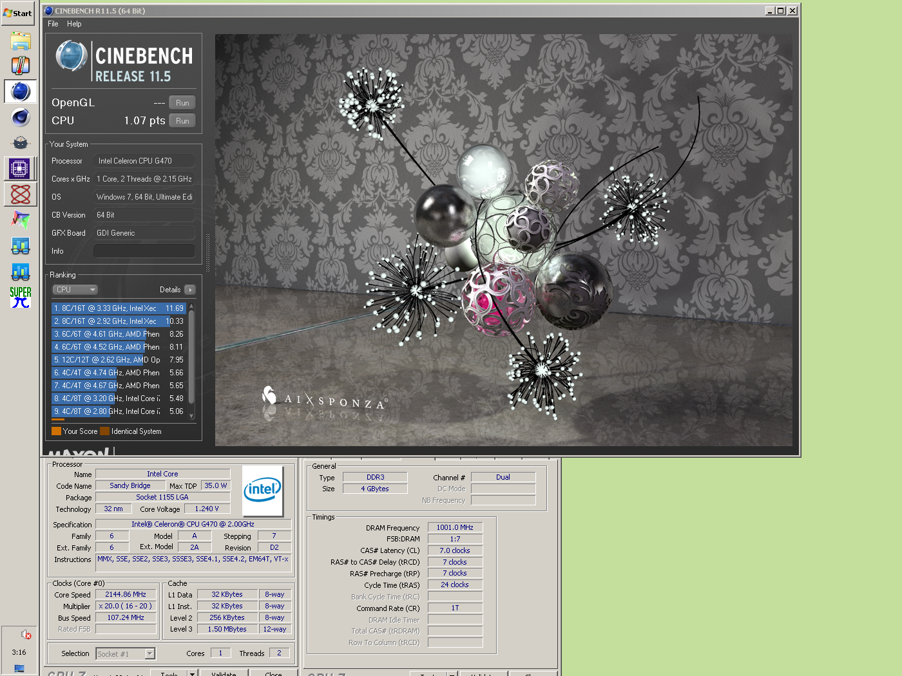Click the rendered spheres scene image

[503, 239]
